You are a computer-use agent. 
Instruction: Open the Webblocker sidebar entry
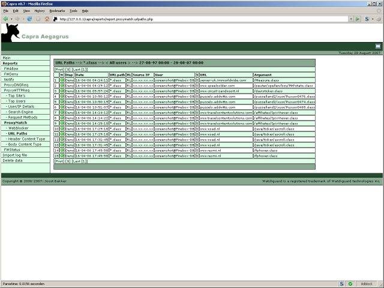pos(17,128)
